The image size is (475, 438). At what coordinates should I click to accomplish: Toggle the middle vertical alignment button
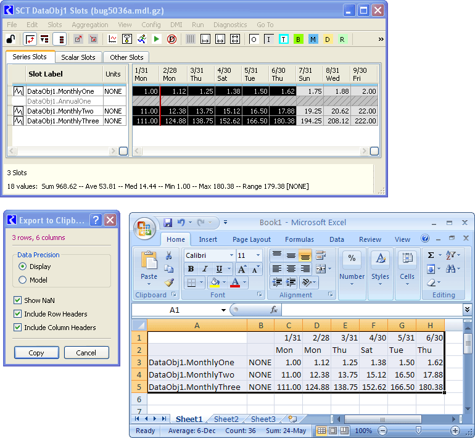(291, 255)
